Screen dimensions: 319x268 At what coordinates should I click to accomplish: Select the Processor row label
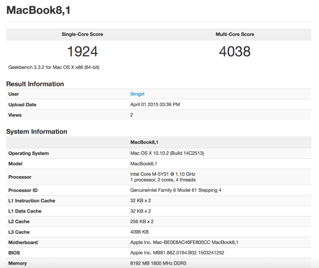(x=20, y=177)
